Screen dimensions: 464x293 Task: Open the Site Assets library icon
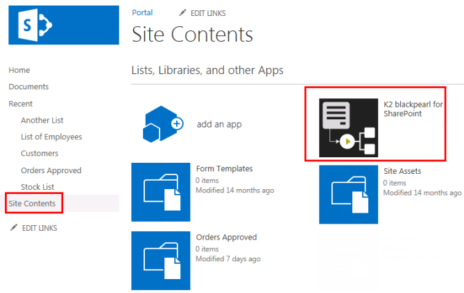348,194
